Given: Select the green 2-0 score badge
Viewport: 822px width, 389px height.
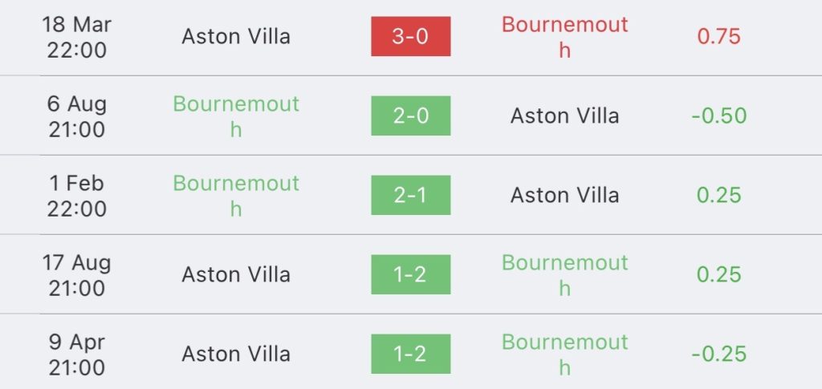Looking at the screenshot, I should pos(410,115).
